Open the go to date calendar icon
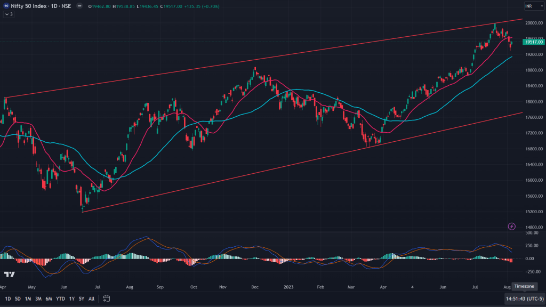This screenshot has height=307, width=546. coord(107,298)
